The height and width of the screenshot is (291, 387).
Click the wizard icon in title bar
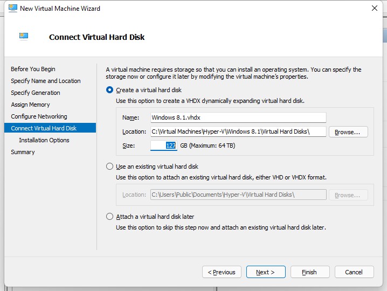coord(13,8)
